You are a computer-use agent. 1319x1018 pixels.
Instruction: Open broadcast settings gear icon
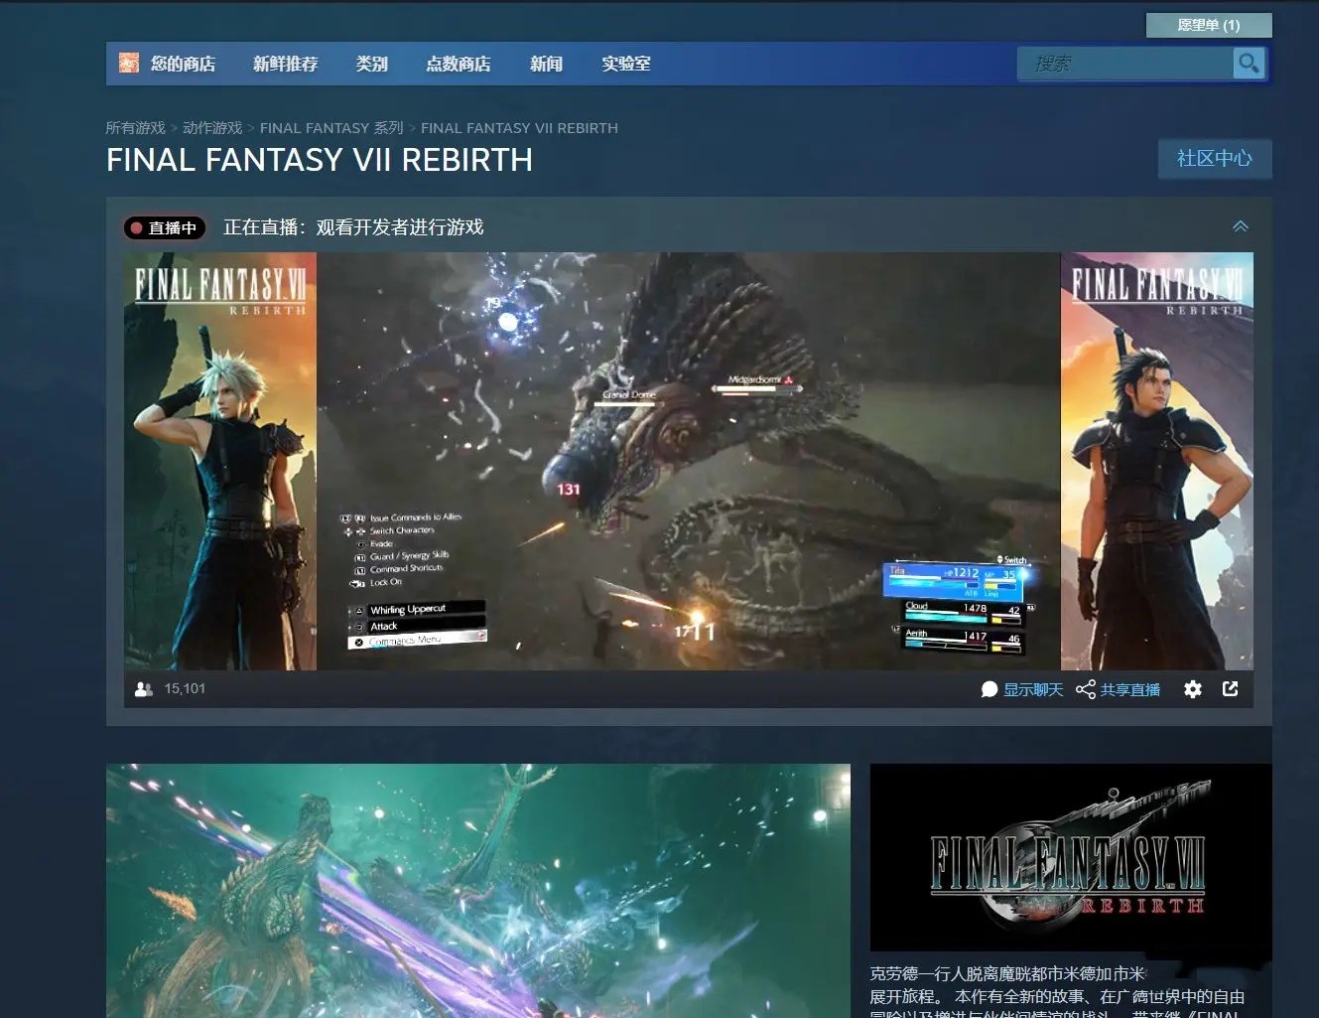(1193, 689)
